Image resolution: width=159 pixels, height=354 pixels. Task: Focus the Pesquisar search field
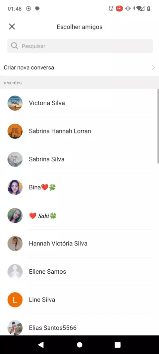coord(80,46)
